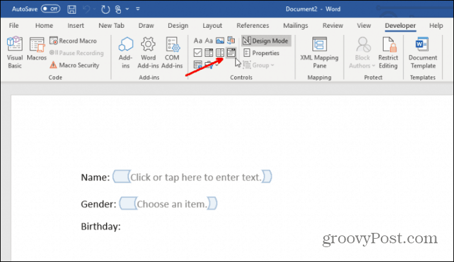Switch to the Layout tab
This screenshot has width=454, height=262.
coord(212,25)
